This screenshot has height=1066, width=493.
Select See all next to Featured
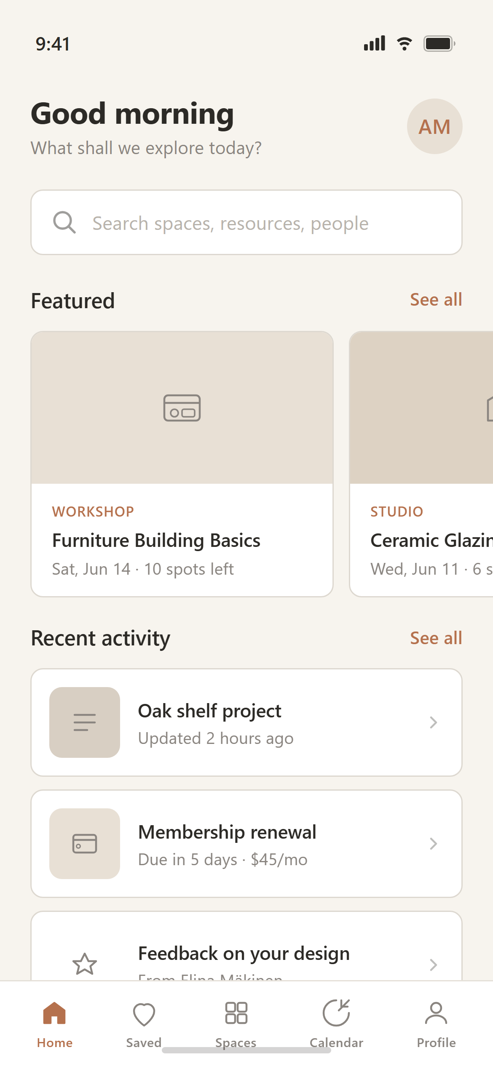[436, 300]
